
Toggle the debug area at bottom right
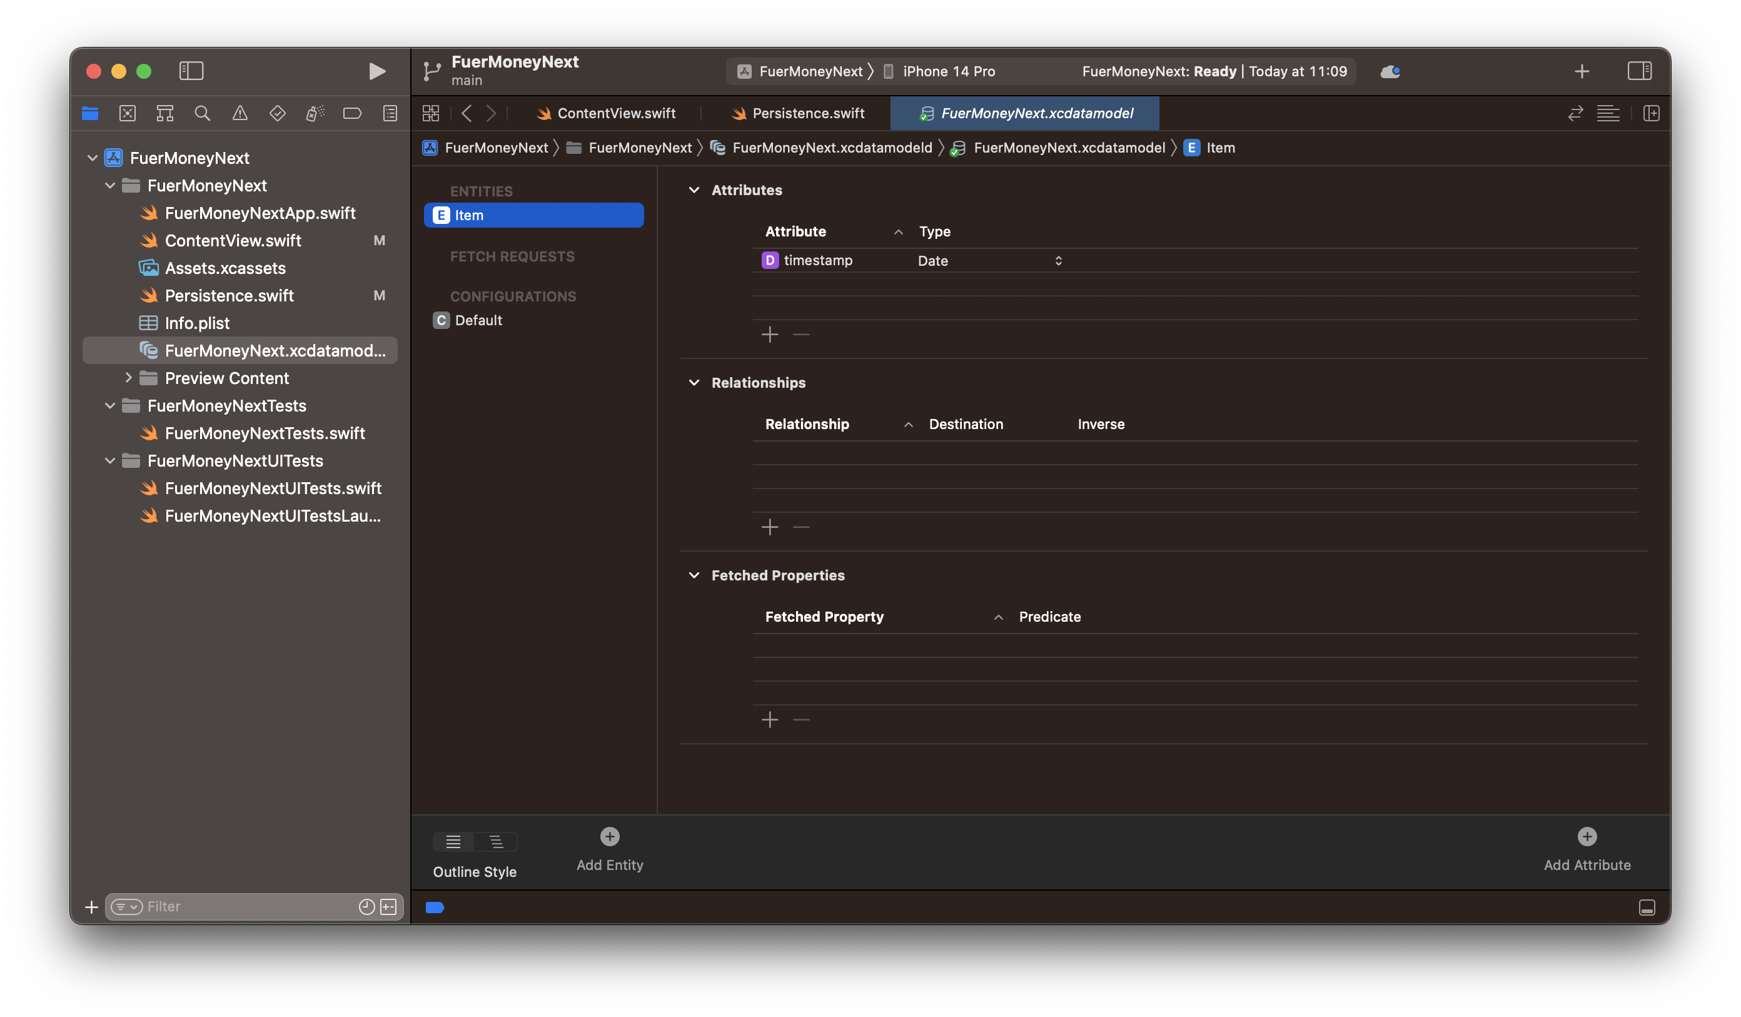pyautogui.click(x=1647, y=907)
